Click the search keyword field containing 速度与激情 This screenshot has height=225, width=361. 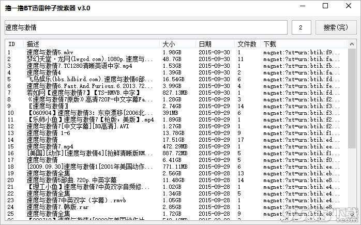point(146,27)
